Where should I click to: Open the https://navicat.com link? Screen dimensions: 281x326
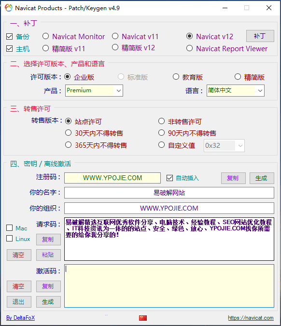[251, 318]
